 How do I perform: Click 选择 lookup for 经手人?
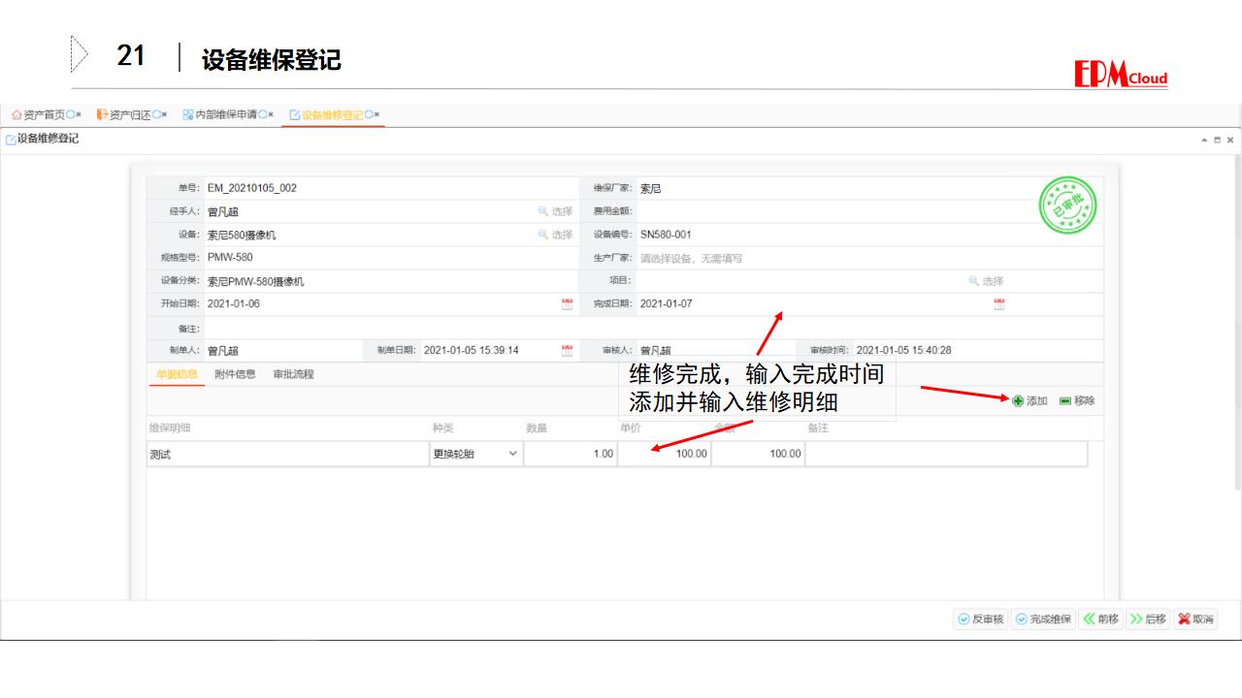(x=556, y=211)
